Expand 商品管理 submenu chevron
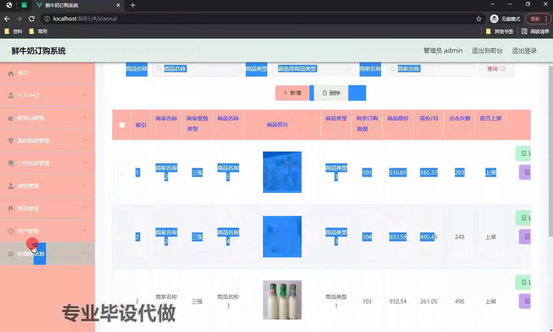Viewport: 553px width, 332px height. point(85,208)
